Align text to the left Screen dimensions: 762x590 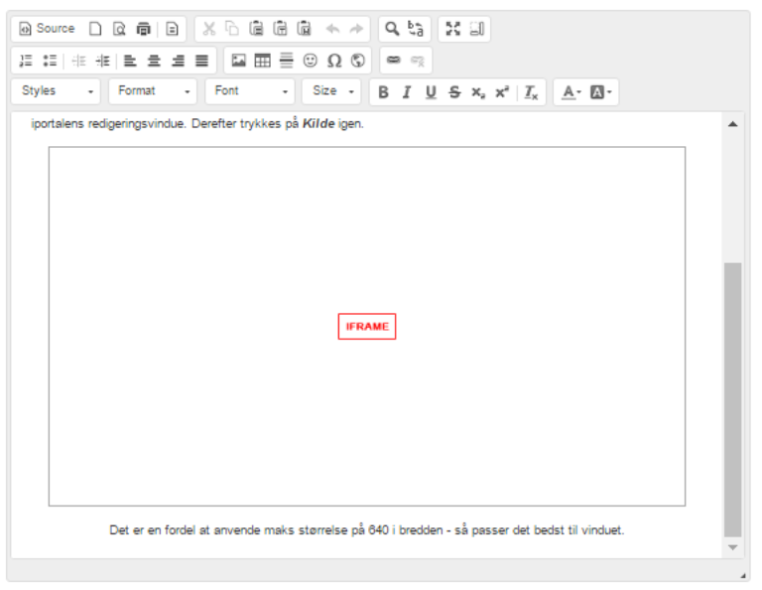[130, 61]
